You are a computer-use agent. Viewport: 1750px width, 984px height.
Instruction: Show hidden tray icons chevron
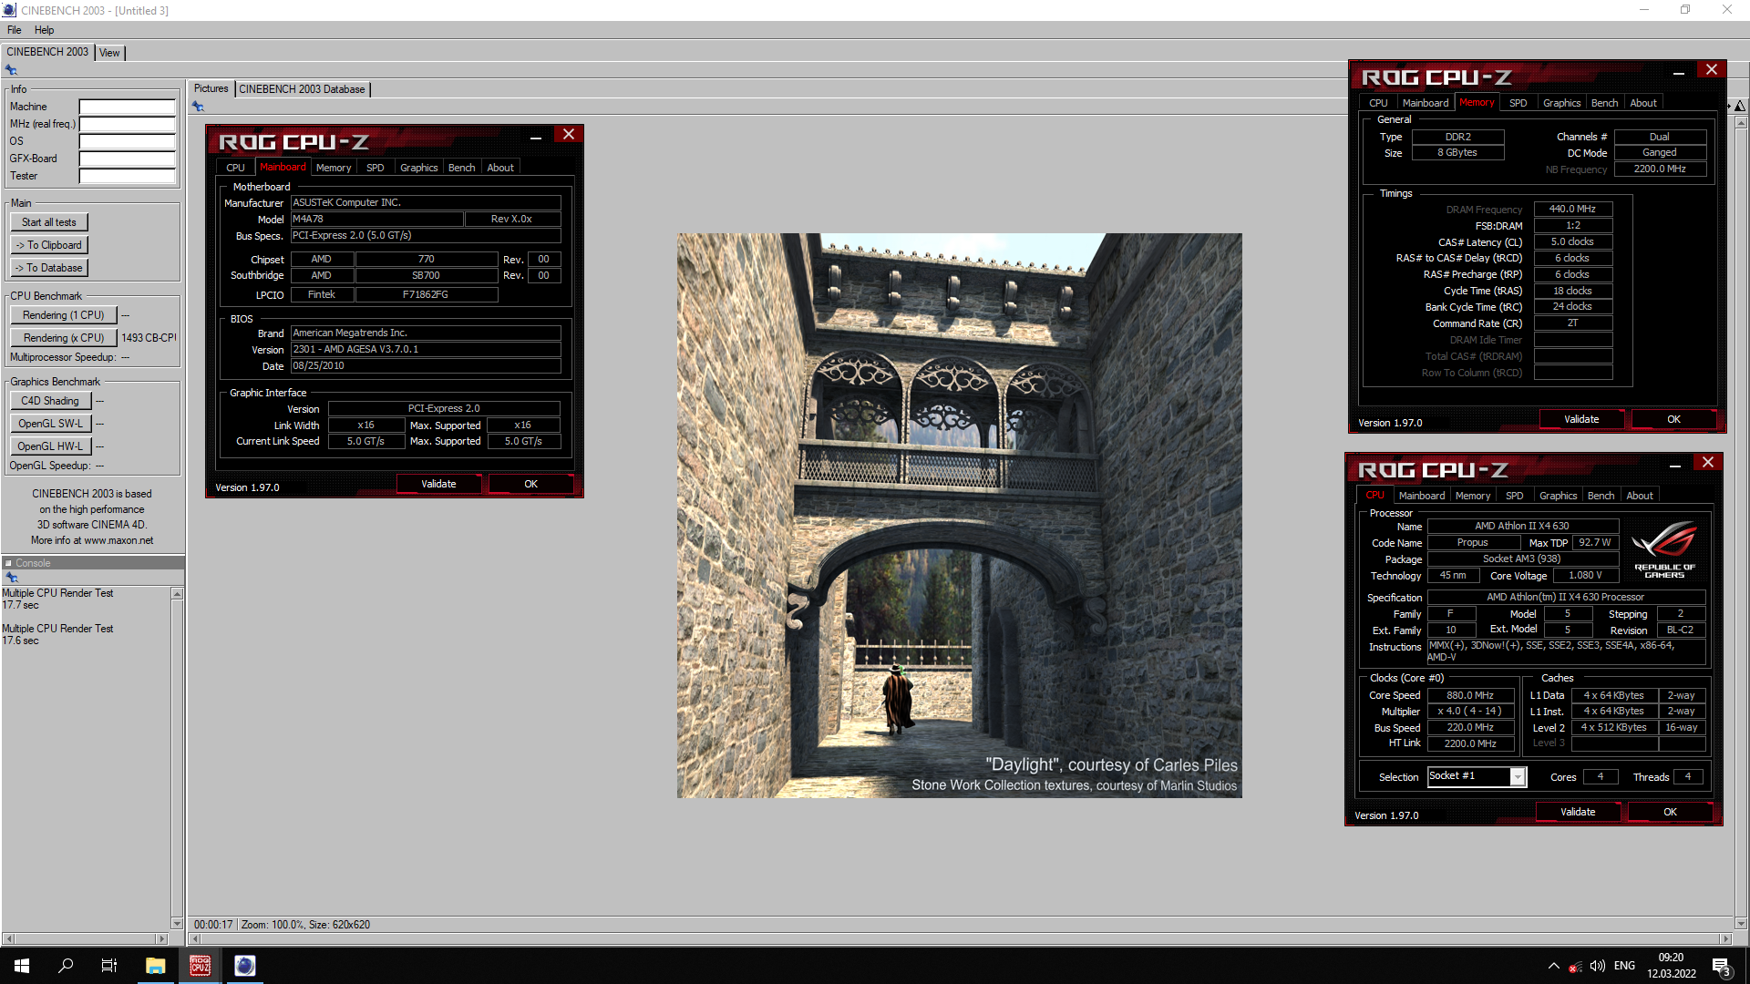click(1553, 966)
